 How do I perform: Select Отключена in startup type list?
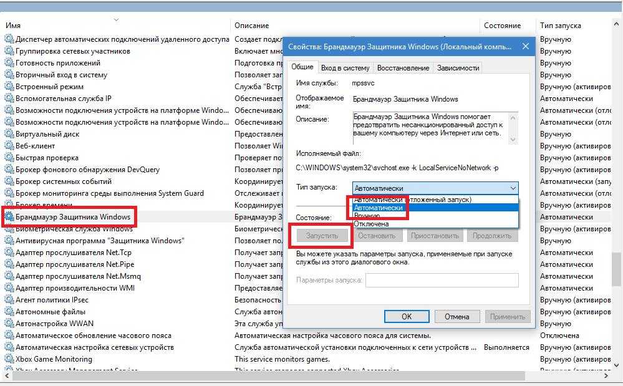pyautogui.click(x=435, y=224)
